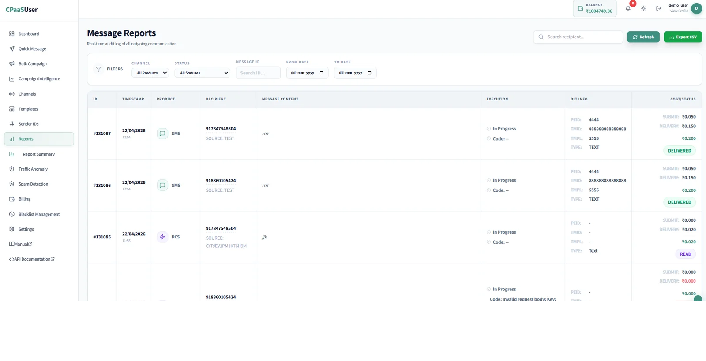Click the Cost/Status column header

pos(683,99)
